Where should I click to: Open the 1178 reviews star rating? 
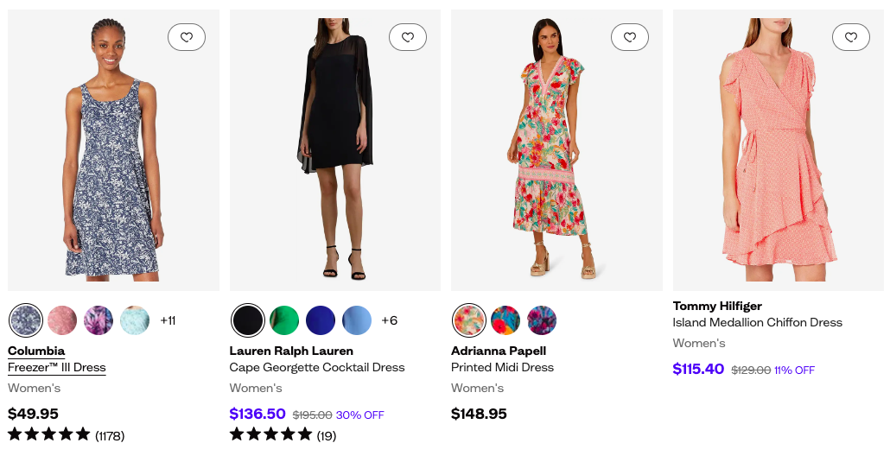coord(66,435)
